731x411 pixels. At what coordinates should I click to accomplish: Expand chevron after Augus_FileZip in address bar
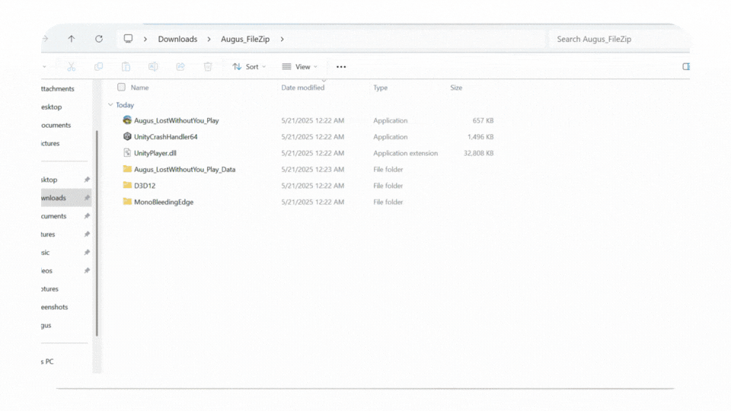pos(282,39)
